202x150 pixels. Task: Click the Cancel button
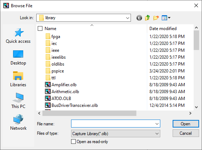pyautogui.click(x=186, y=133)
